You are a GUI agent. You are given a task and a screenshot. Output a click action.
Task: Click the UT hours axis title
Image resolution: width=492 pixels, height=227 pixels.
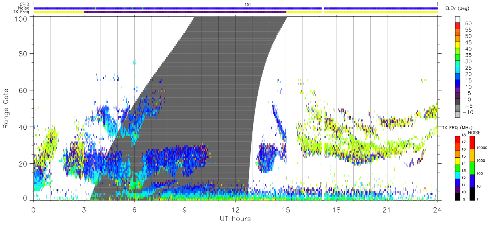(235, 219)
